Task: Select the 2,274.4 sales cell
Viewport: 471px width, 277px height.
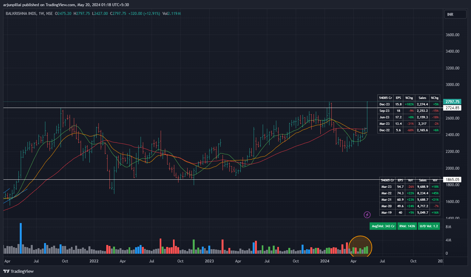Action: [x=422, y=104]
